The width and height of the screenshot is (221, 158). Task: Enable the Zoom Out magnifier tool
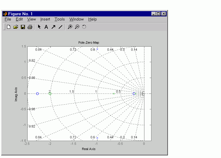pyautogui.click(x=77, y=27)
